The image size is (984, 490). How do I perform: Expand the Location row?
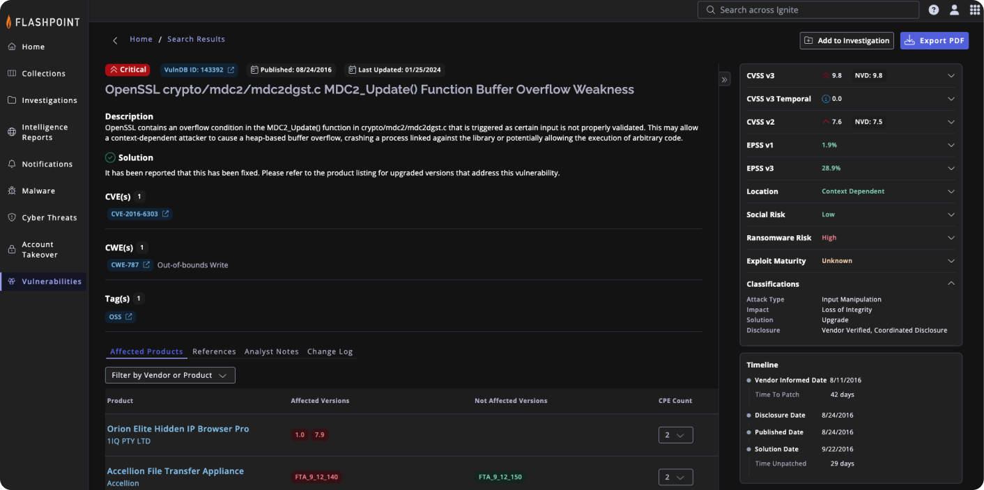[x=951, y=191]
